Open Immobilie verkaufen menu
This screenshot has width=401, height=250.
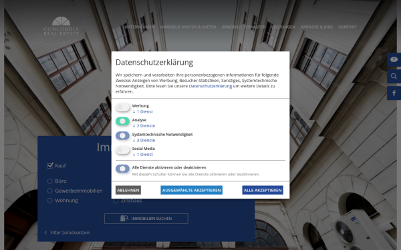(x=244, y=27)
